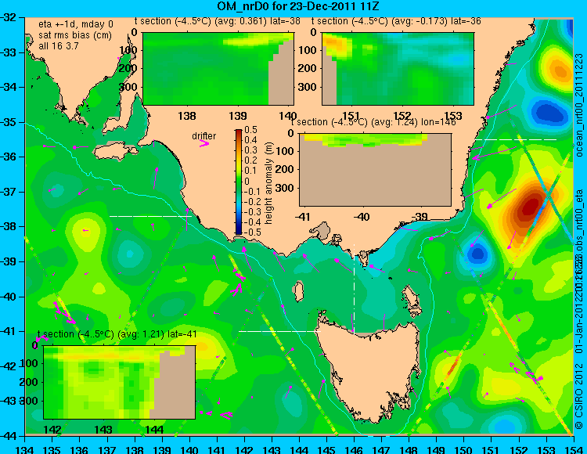This screenshot has height=454, width=587.
Task: Click the 148 longitude tick label
Action: click(409, 449)
